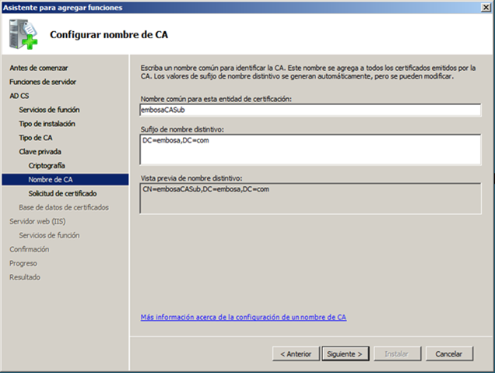The image size is (495, 373).
Task: Open the link about CA name configuration
Action: tap(244, 318)
